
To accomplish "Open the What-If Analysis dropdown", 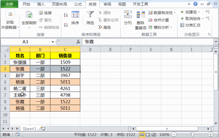I will [171, 27].
